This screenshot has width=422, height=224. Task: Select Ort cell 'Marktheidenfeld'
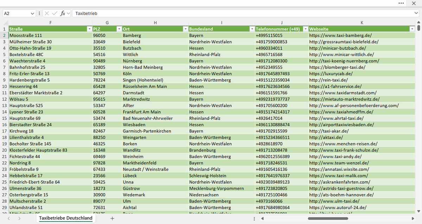pyautogui.click(x=155, y=163)
